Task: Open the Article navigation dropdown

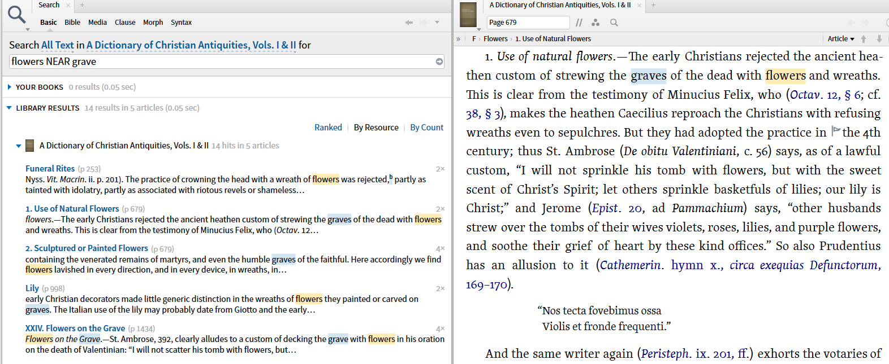Action: 841,39
